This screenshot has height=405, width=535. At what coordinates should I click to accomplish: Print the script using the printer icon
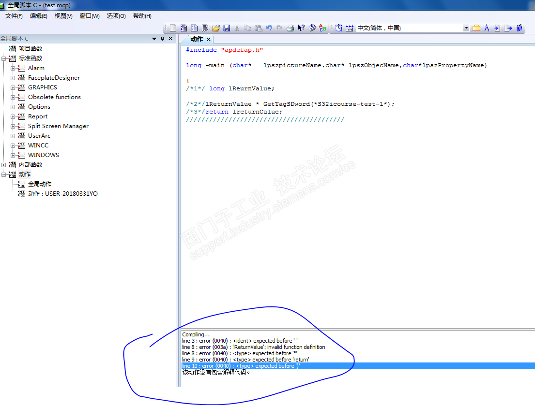pos(290,28)
